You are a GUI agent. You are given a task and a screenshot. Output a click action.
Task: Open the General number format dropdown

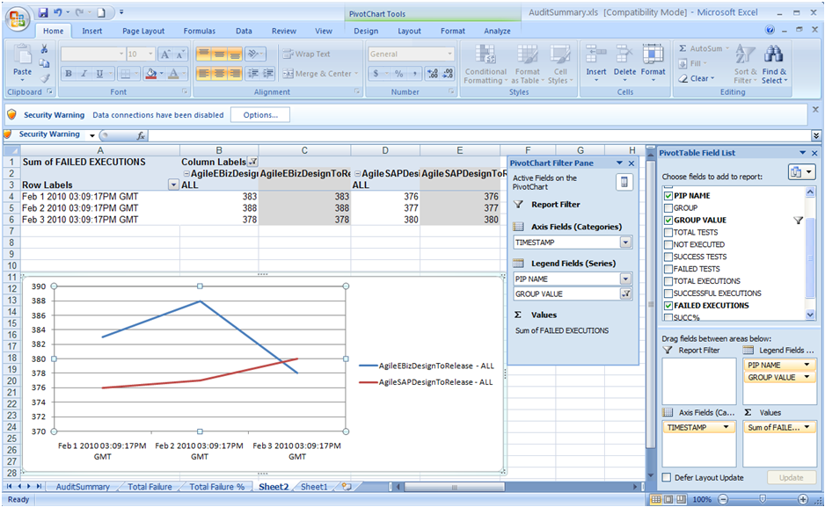(x=449, y=54)
